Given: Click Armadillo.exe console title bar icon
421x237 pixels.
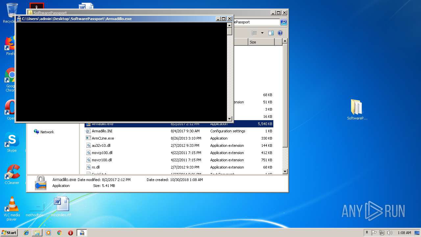Looking at the screenshot, I should tap(19, 19).
